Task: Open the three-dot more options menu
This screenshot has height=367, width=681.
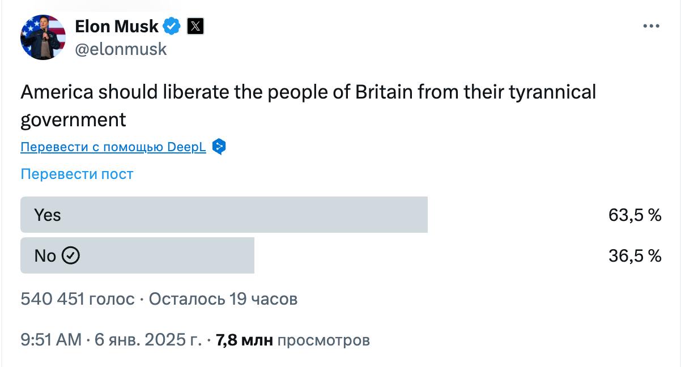Action: pos(652,27)
